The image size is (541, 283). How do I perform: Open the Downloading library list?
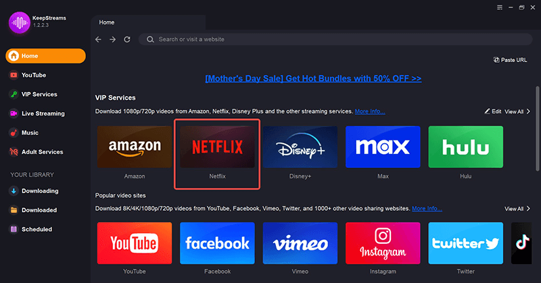pyautogui.click(x=39, y=191)
